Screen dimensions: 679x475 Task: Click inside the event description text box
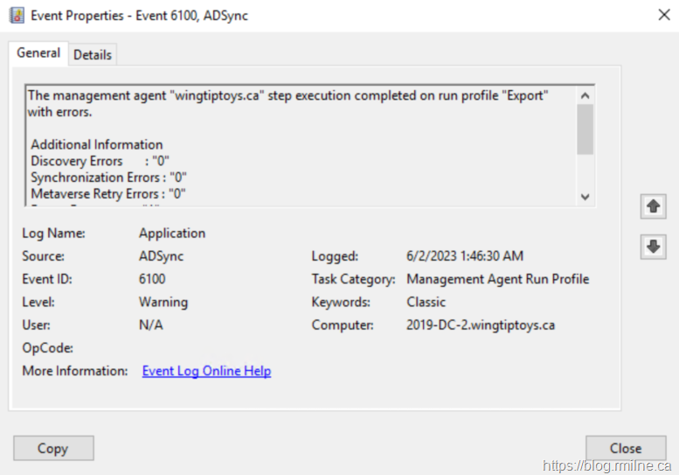click(x=297, y=144)
